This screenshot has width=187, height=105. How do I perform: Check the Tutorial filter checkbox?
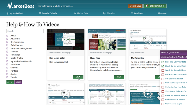[7, 77]
